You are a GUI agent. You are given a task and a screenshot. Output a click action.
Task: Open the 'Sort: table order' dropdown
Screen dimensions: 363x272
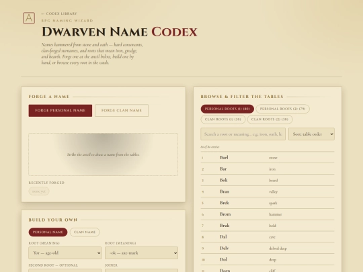coord(311,134)
